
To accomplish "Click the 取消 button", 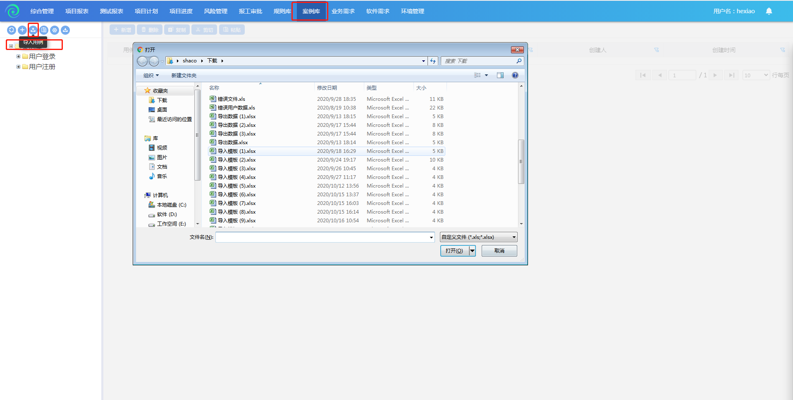I will (x=499, y=251).
